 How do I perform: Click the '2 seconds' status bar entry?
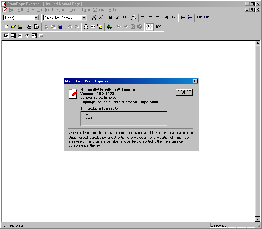(218, 225)
